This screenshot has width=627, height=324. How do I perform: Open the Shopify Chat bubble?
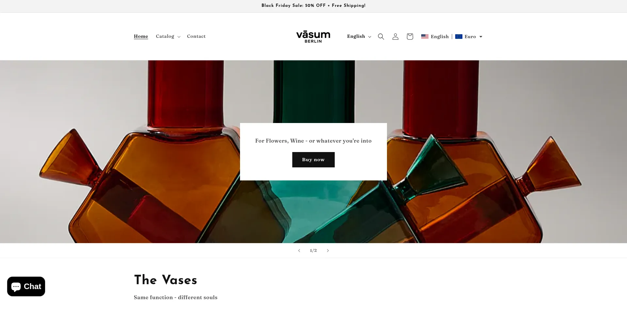tap(26, 286)
